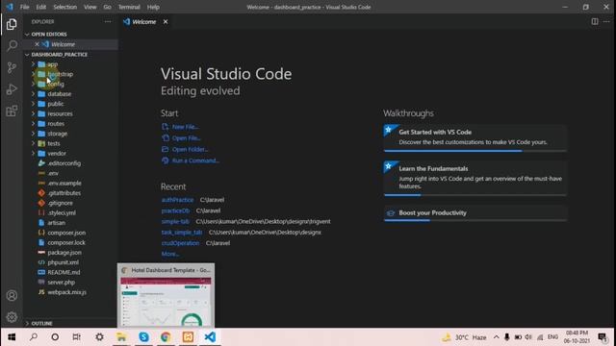Collapse the DASHBOARD_PRACTICE folder section

[59, 55]
